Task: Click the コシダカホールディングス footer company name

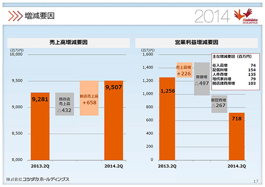Action: point(38,179)
